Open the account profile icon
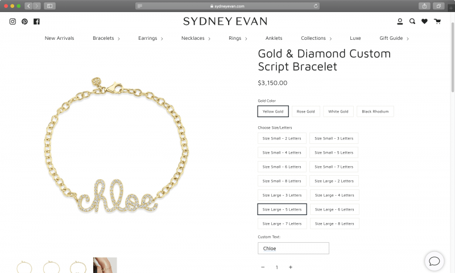Image resolution: width=455 pixels, height=273 pixels. [x=400, y=22]
